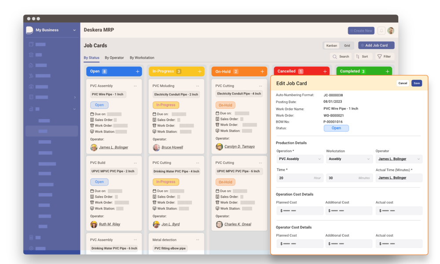This screenshot has height=264, width=440.
Task: Click Charles K. Oneal operator avatar
Action: [219, 224]
